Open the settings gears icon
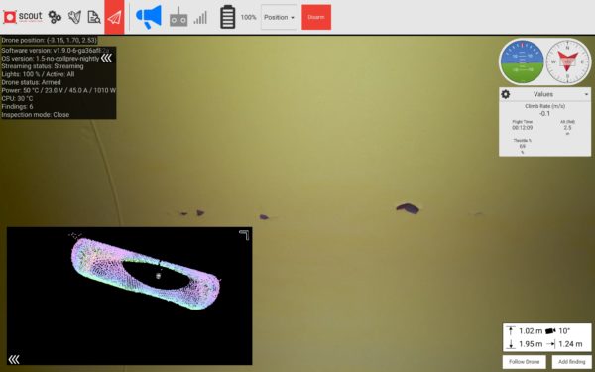The image size is (595, 372). tap(55, 17)
